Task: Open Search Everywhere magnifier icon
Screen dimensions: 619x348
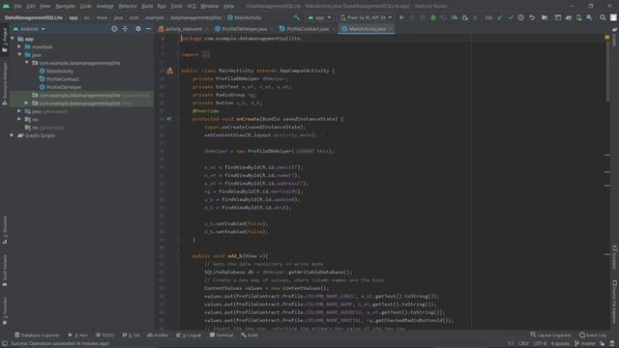Action: tap(603, 17)
